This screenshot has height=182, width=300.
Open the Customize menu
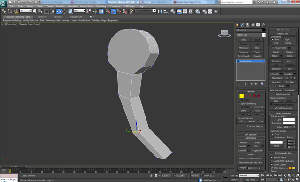[115, 6]
